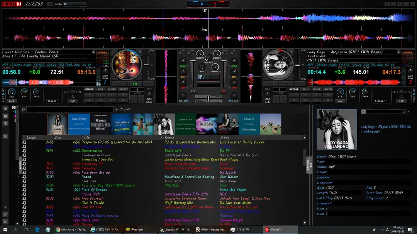This screenshot has width=417, height=234.
Task: Click the headphone prelisten icon in info panel
Action: coord(404,112)
